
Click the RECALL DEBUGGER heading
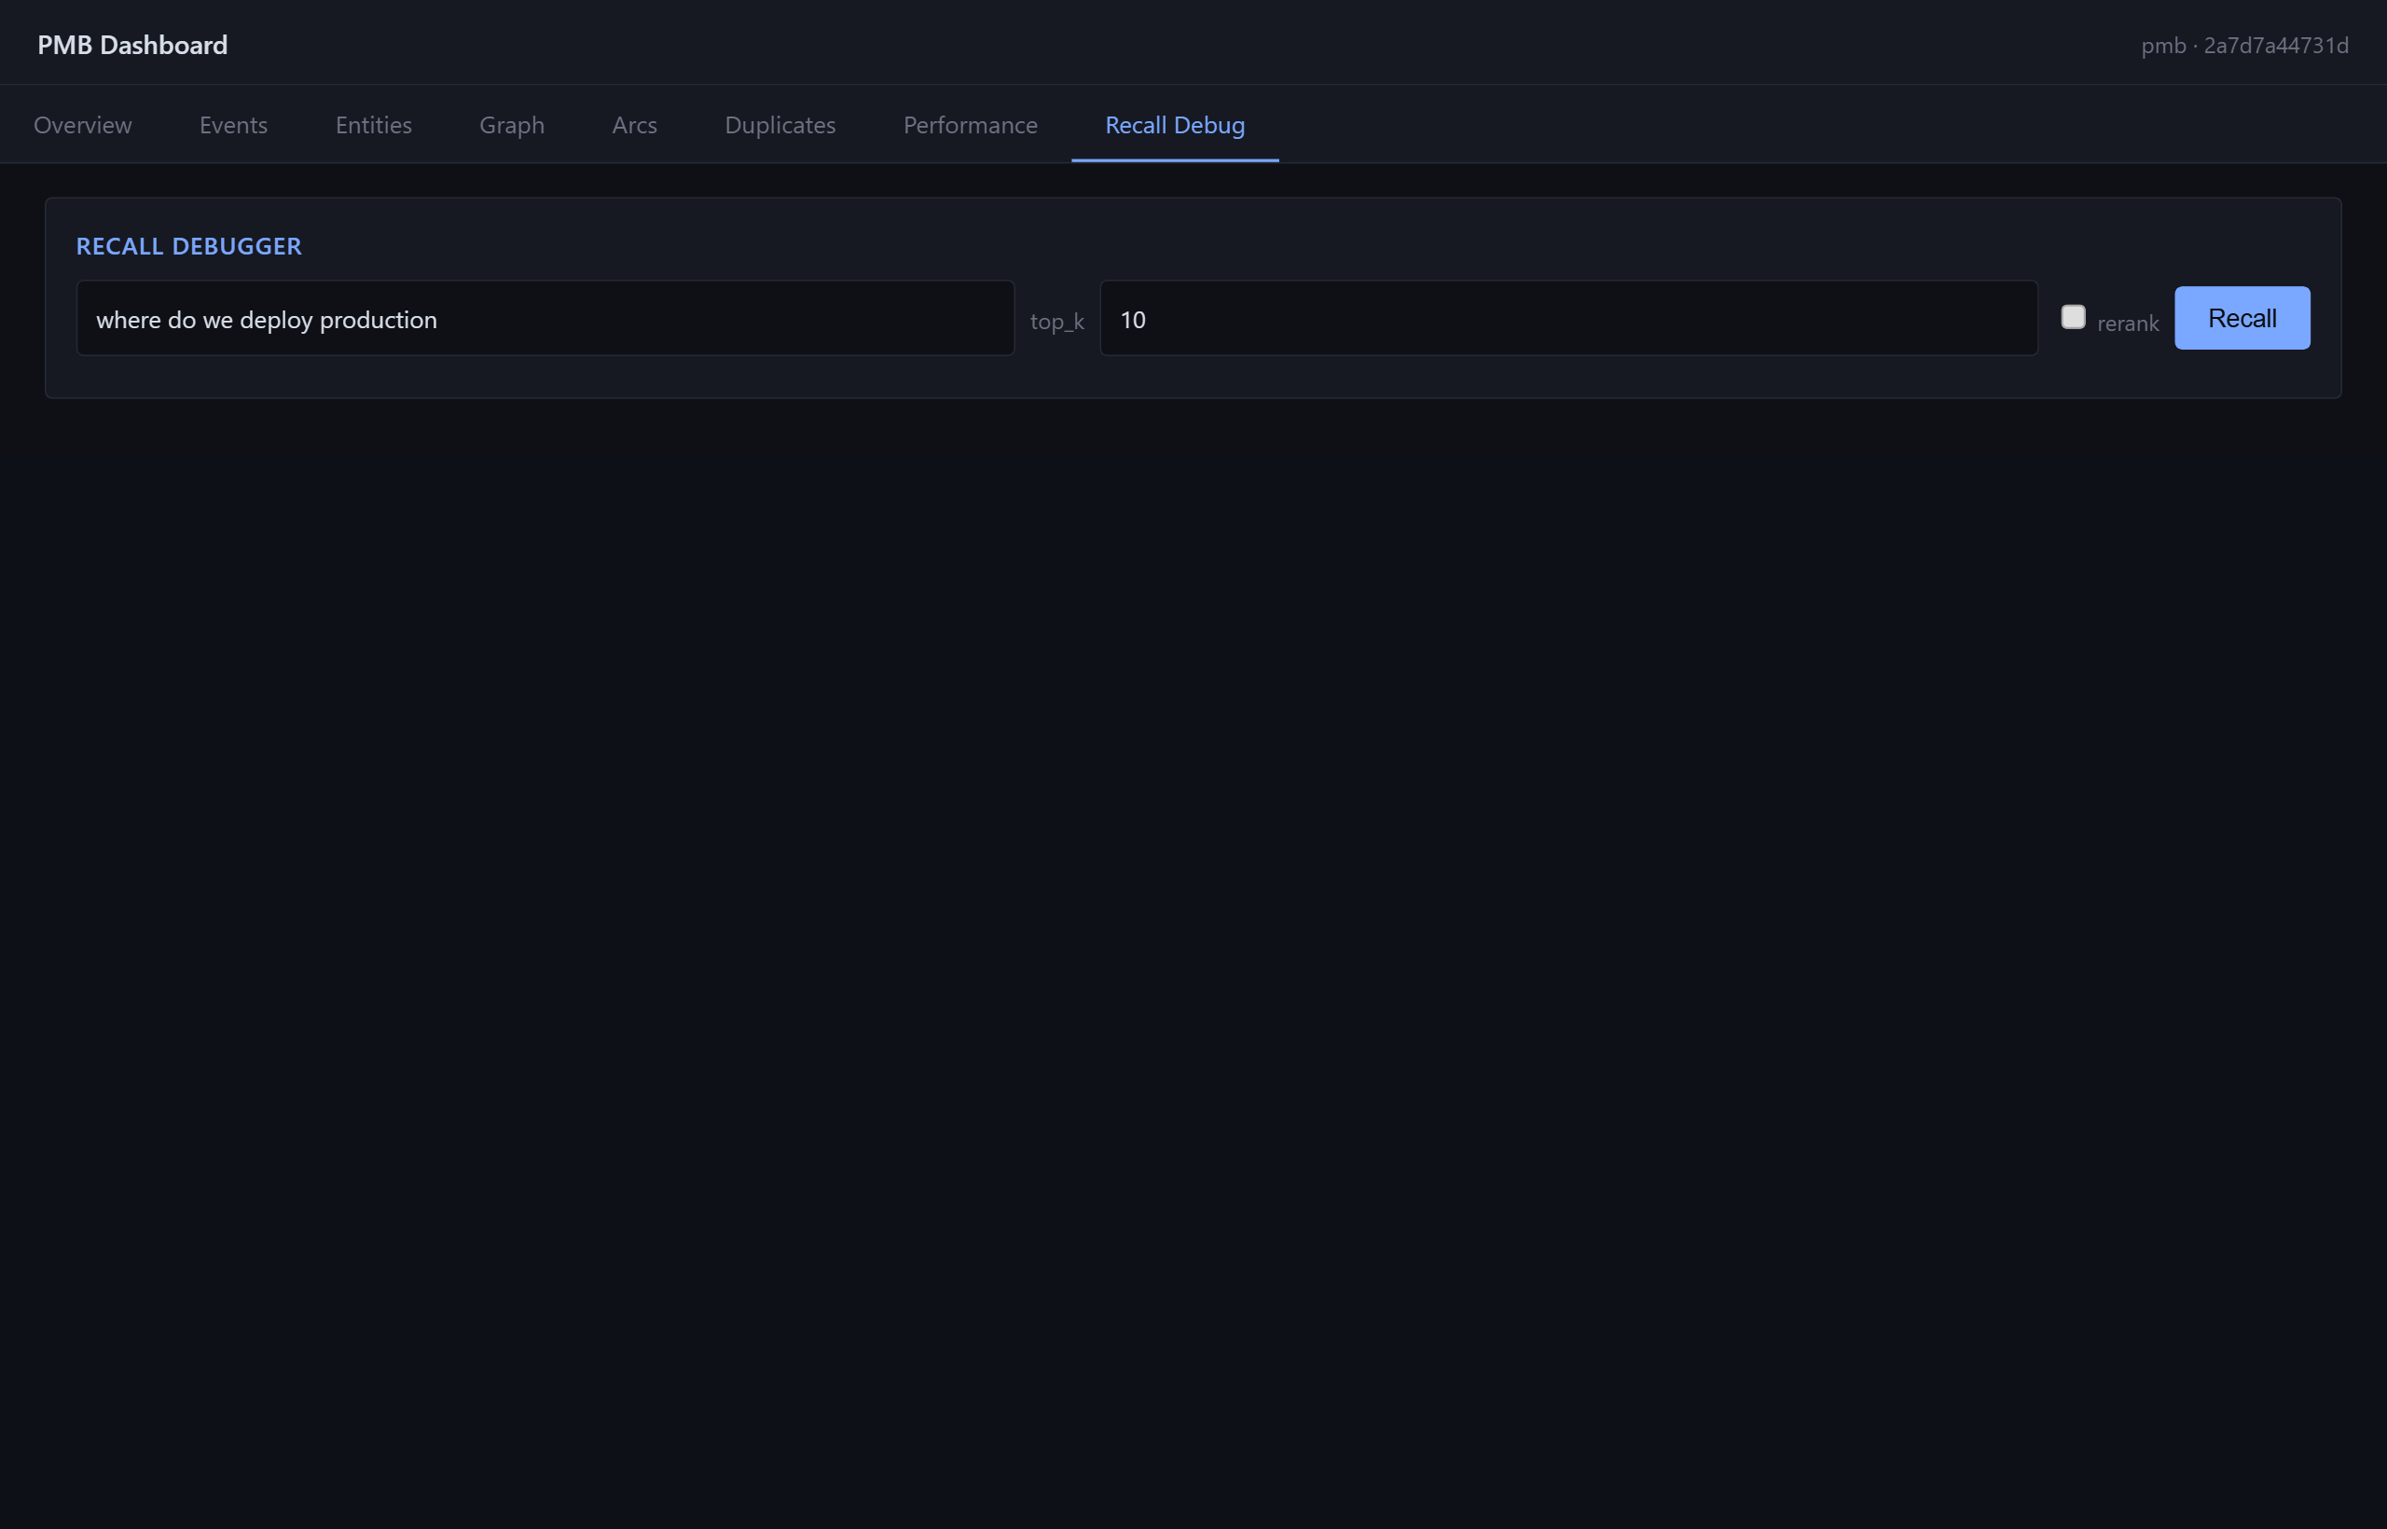(188, 246)
